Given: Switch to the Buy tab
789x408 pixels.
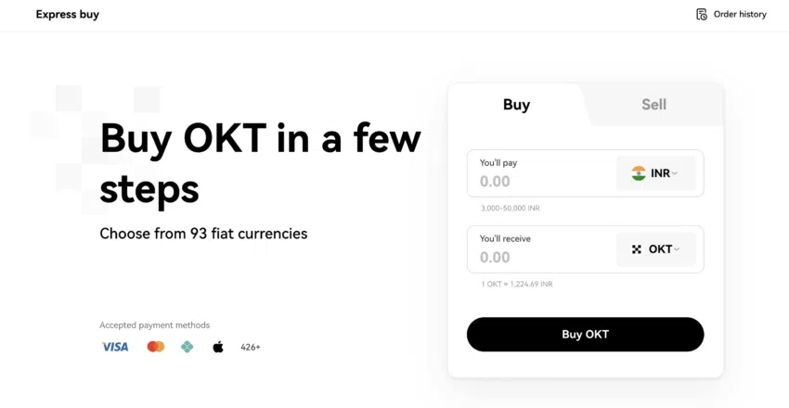Looking at the screenshot, I should click(516, 105).
